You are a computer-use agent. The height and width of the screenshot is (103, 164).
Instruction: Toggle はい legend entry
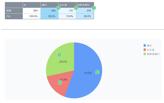pyautogui.click(x=148, y=45)
